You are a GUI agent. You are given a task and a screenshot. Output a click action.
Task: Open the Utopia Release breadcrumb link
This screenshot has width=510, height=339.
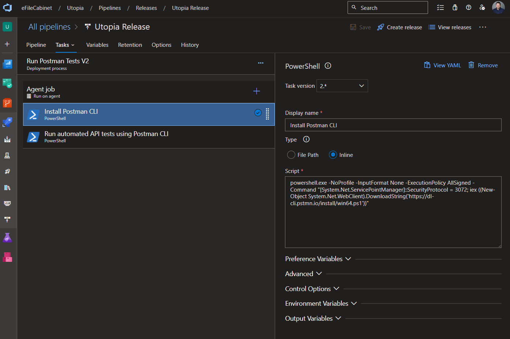(x=190, y=8)
